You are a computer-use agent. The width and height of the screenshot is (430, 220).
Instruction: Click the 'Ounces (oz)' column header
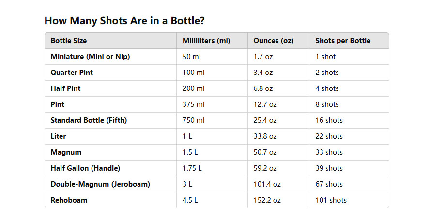click(x=274, y=41)
